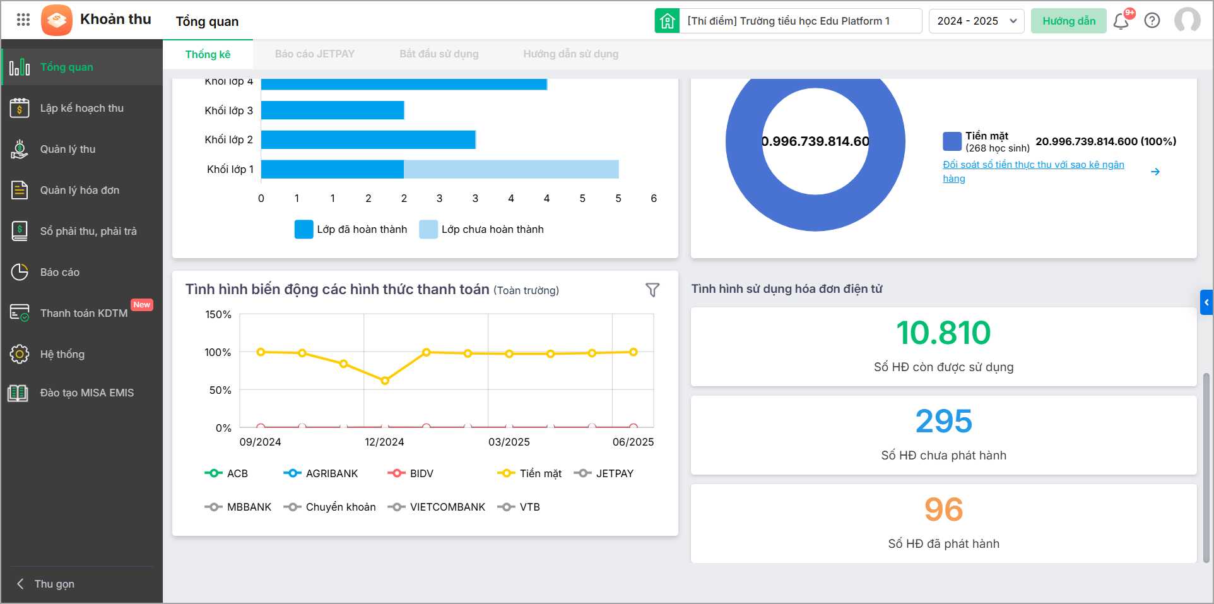Image resolution: width=1214 pixels, height=604 pixels.
Task: Open the 2024 - 2025 school year dropdown
Action: click(x=976, y=21)
